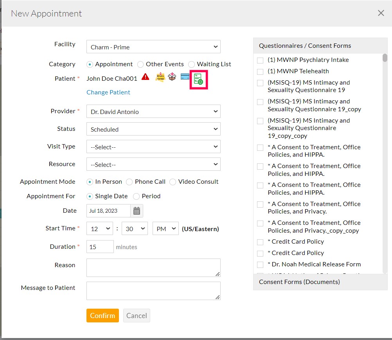Click the credit card icon next to patient
392x340 pixels.
point(185,77)
